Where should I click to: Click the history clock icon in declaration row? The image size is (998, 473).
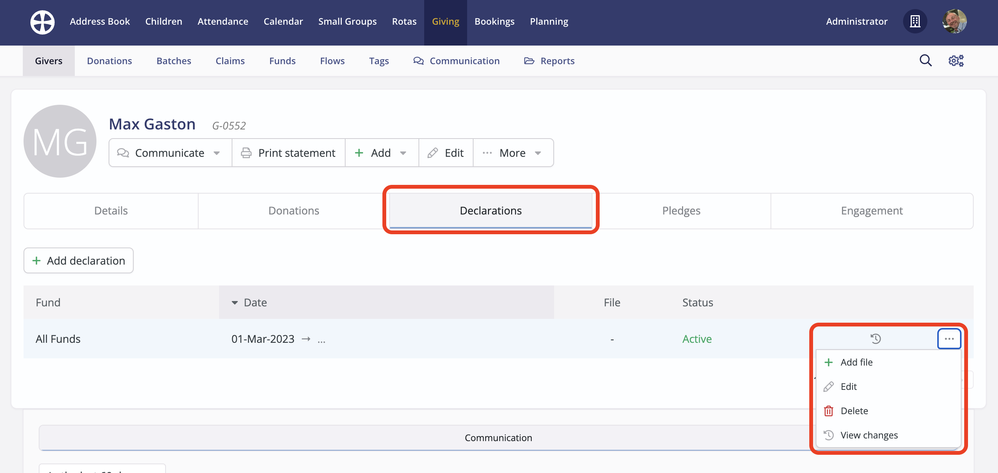[x=875, y=339]
